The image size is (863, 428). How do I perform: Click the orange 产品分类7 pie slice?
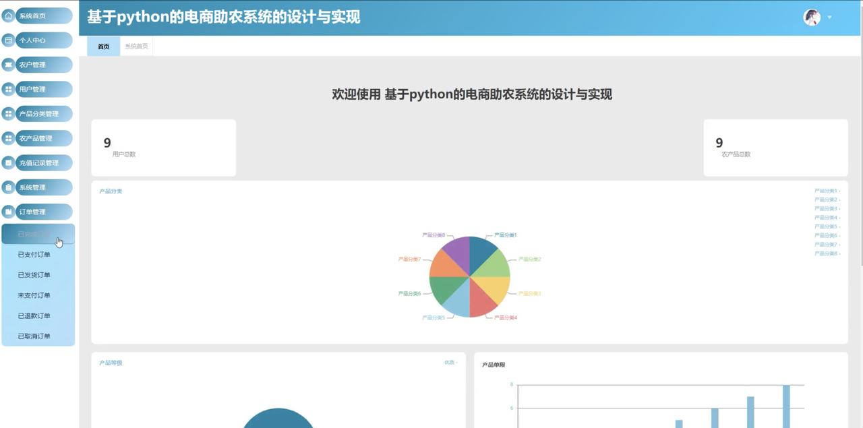(x=445, y=265)
